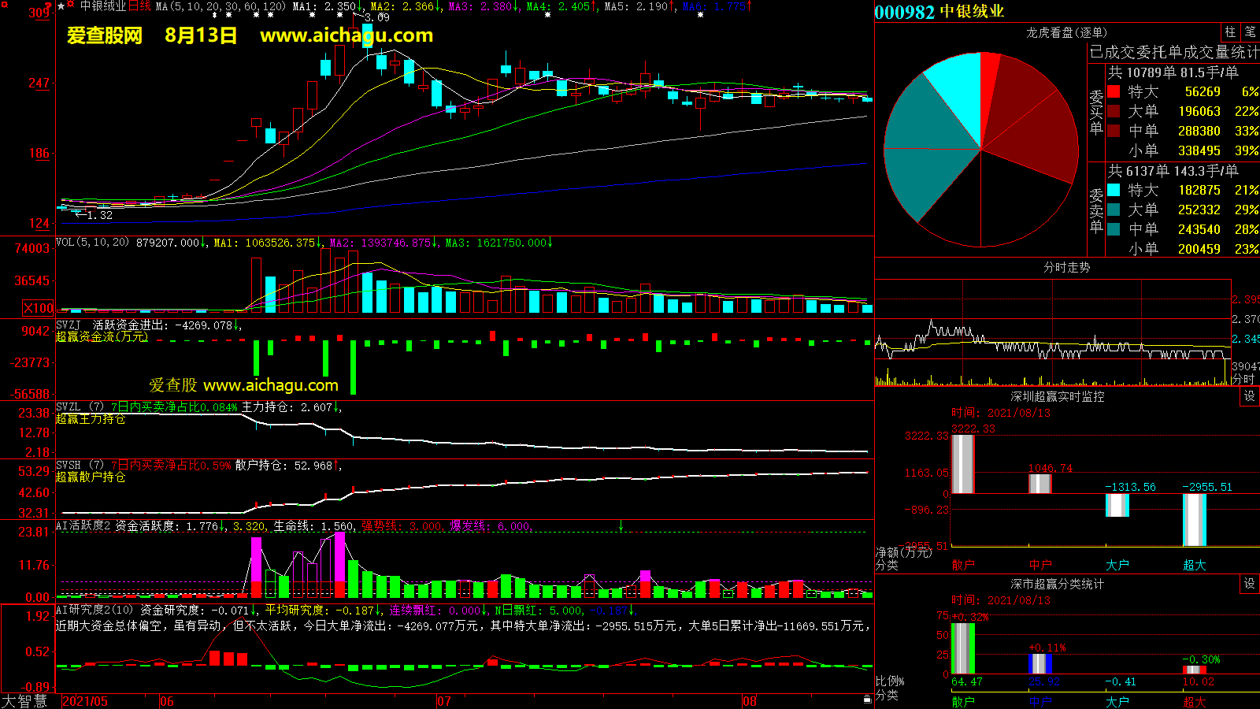This screenshot has height=709, width=1260.
Task: Switch chart period via 日线 label
Action: click(x=139, y=6)
